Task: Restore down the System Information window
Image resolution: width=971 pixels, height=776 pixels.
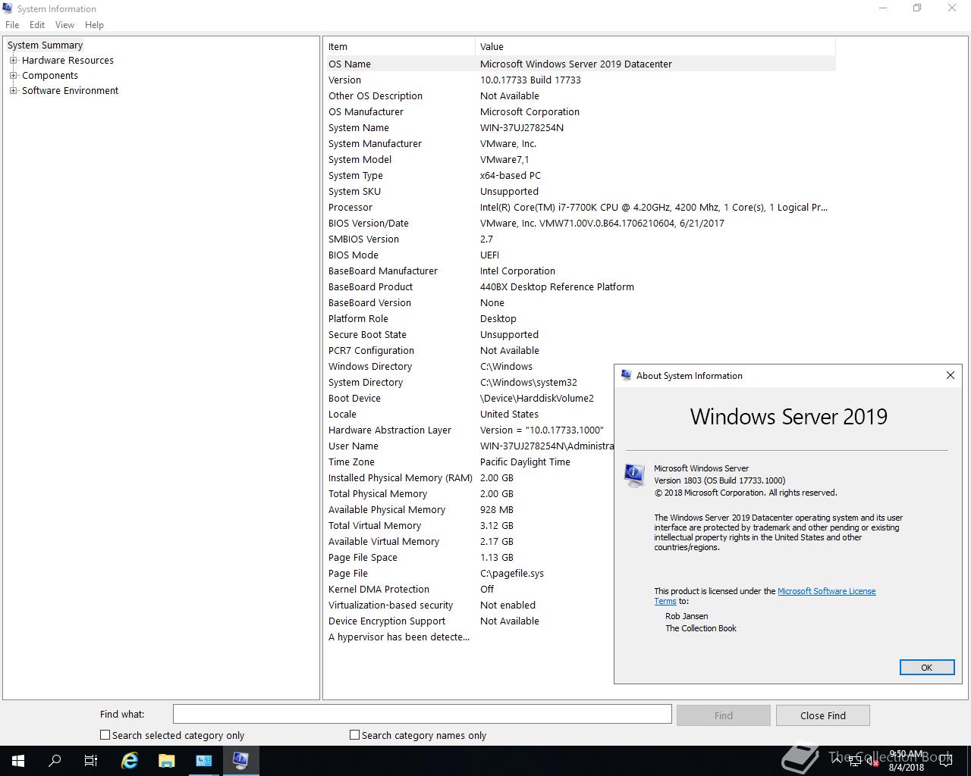Action: (917, 8)
